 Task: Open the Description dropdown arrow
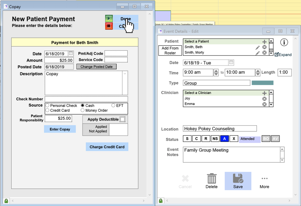(125, 74)
